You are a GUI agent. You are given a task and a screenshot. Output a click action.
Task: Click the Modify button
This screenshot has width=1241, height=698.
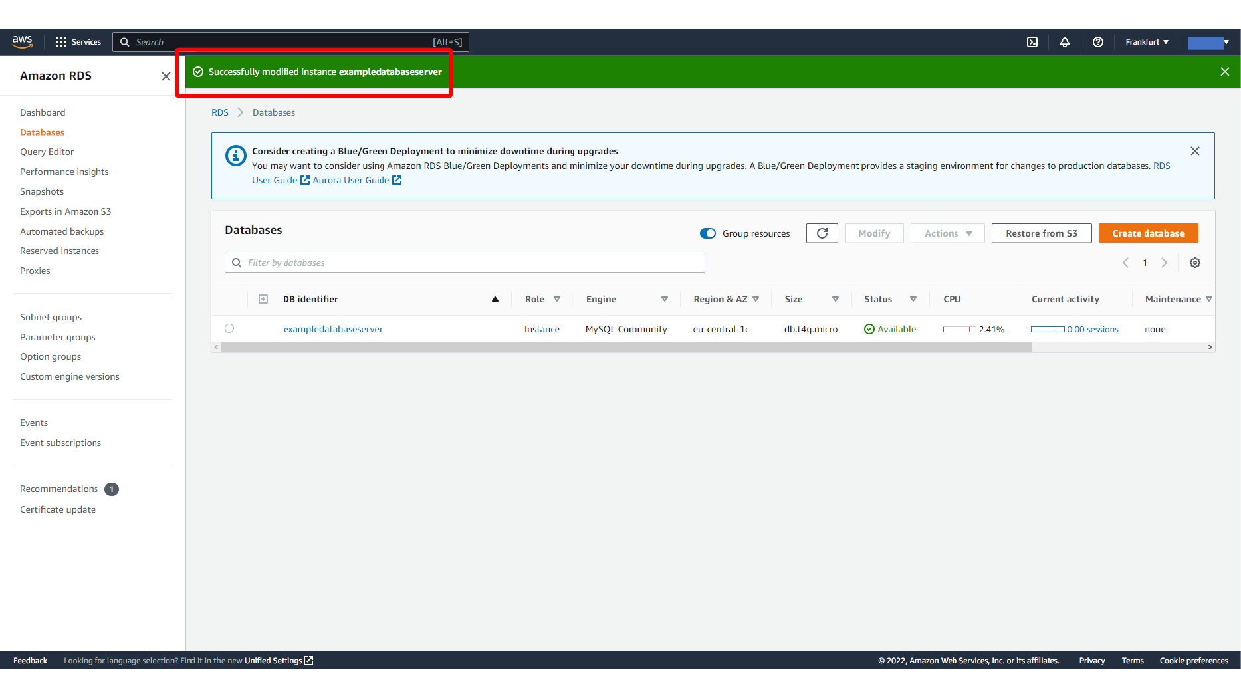click(x=873, y=233)
